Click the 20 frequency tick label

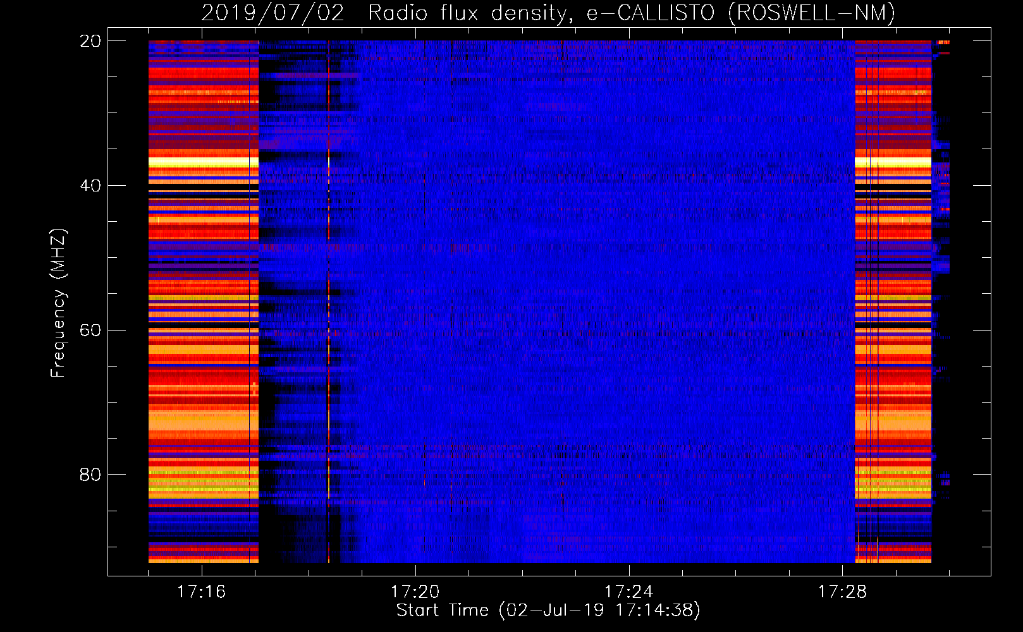tap(90, 41)
